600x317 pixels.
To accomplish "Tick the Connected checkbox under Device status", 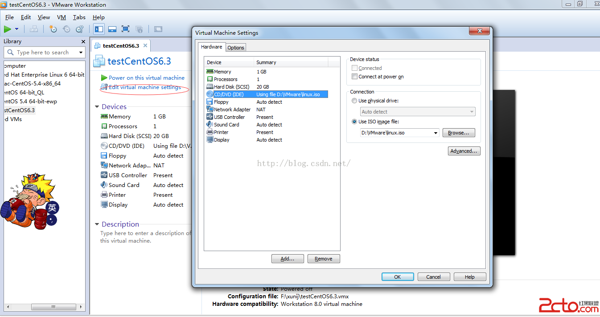I will click(x=354, y=68).
